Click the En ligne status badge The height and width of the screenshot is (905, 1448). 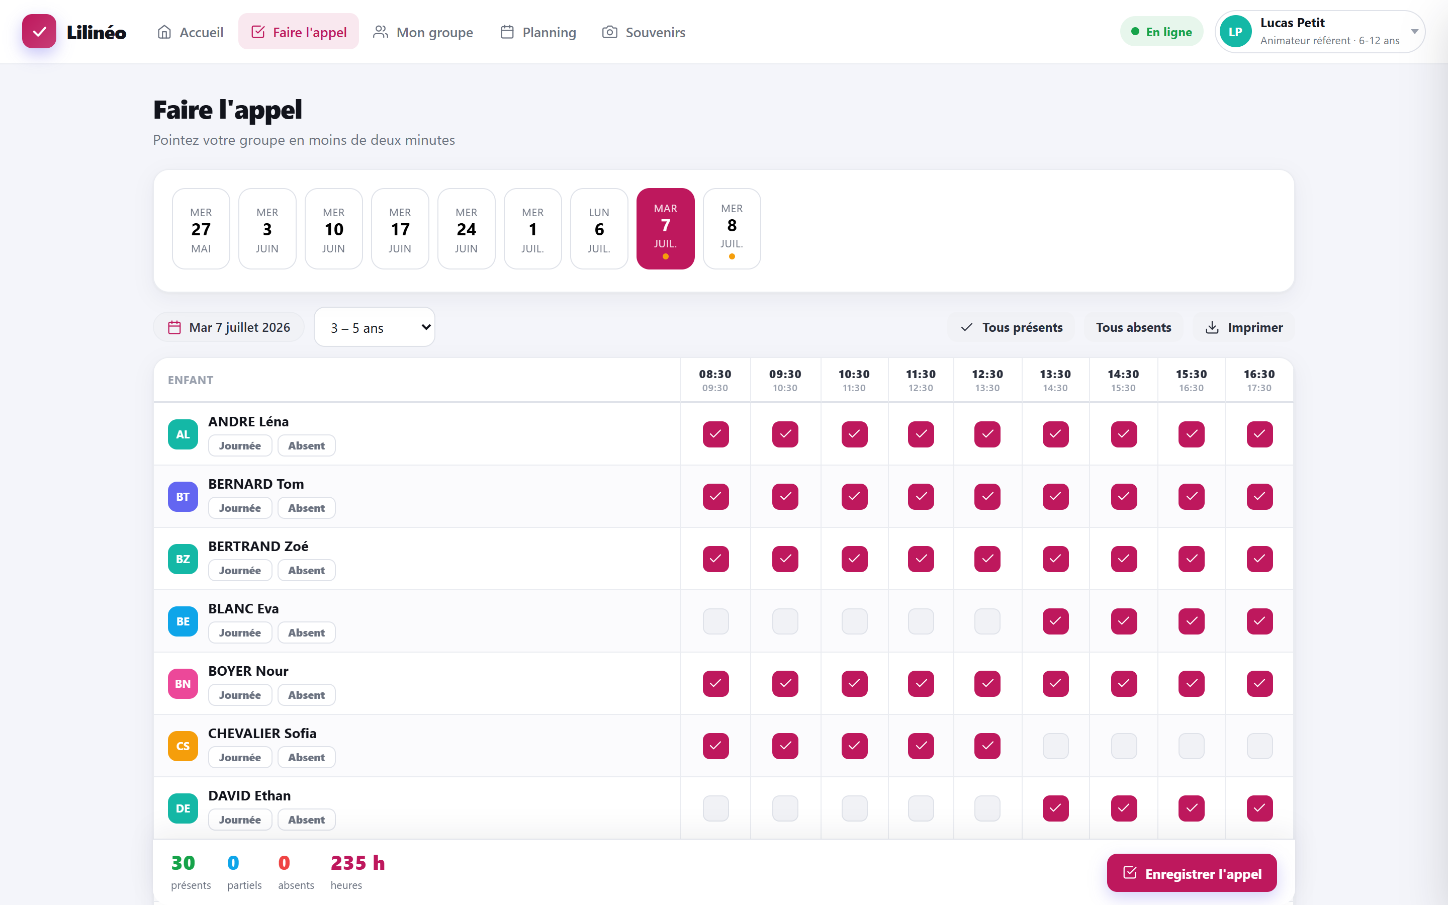click(x=1161, y=32)
